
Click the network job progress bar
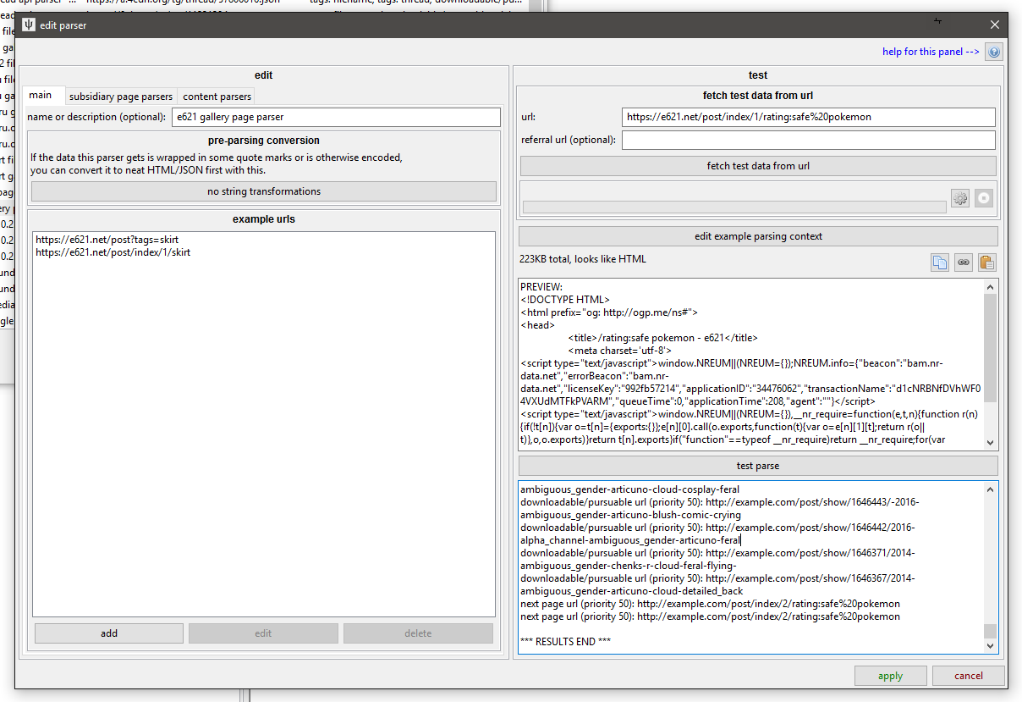(x=734, y=207)
